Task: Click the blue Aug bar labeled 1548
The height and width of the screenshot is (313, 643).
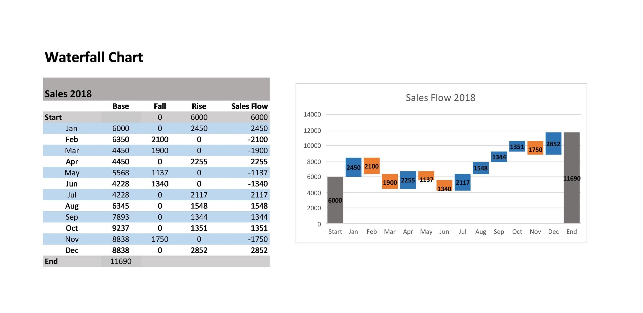Action: [480, 168]
